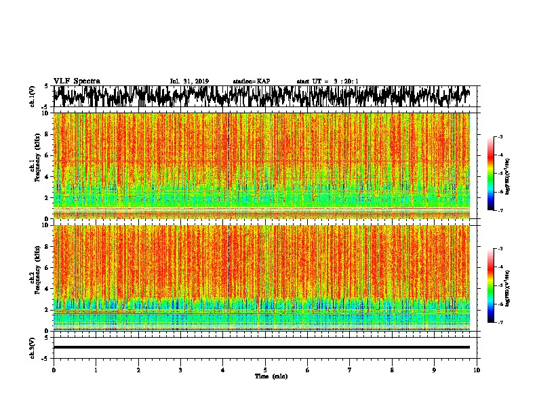Click the "-3" label on ch.2 color scale
The image size is (537, 415).
pos(500,249)
